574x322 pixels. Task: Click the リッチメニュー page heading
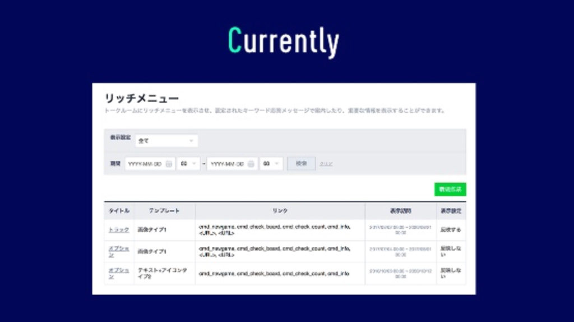(142, 98)
